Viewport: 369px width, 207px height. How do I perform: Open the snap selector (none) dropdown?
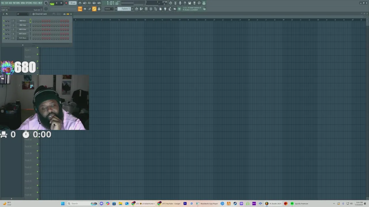pyautogui.click(x=109, y=9)
